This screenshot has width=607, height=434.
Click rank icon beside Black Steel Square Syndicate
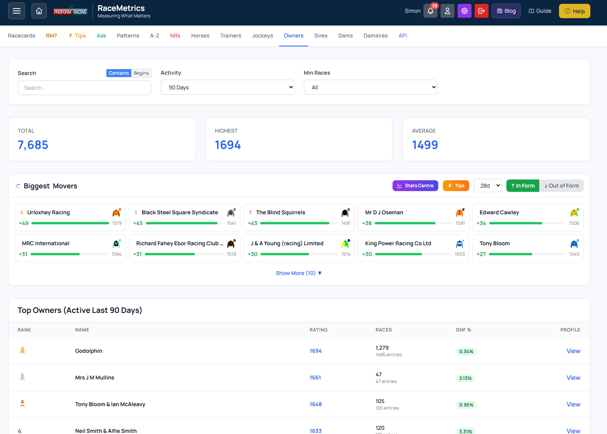pyautogui.click(x=136, y=212)
